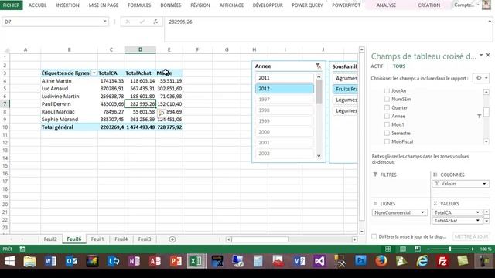
Task: Open FileZilla from the taskbar
Action: (442, 261)
